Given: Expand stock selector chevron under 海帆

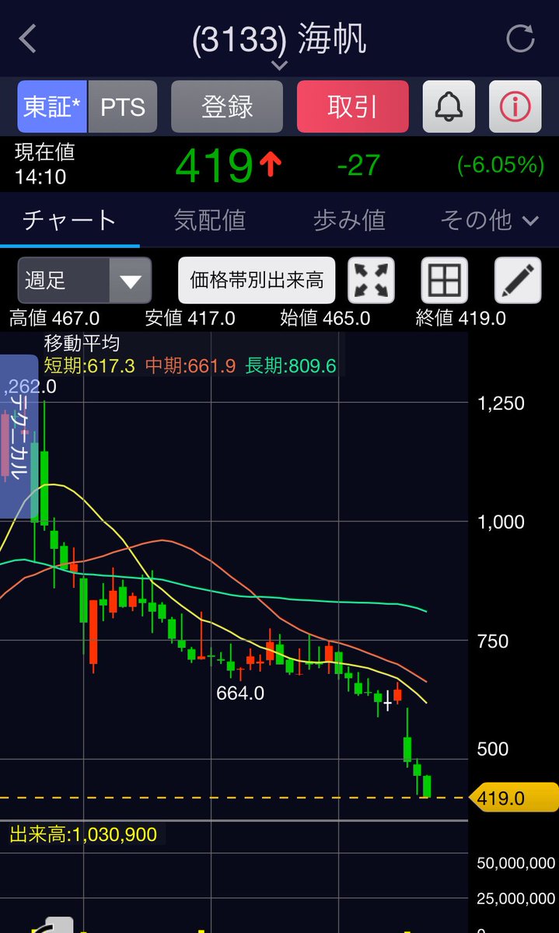Looking at the screenshot, I should tap(279, 65).
